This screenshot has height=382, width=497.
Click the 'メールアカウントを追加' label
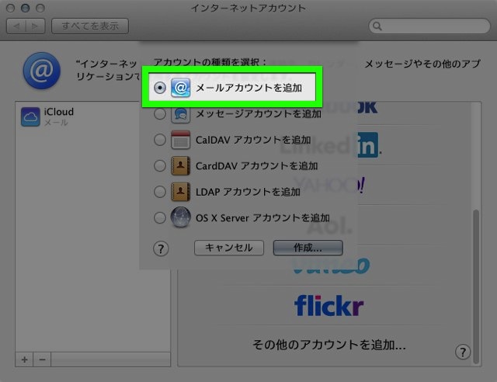click(x=248, y=88)
